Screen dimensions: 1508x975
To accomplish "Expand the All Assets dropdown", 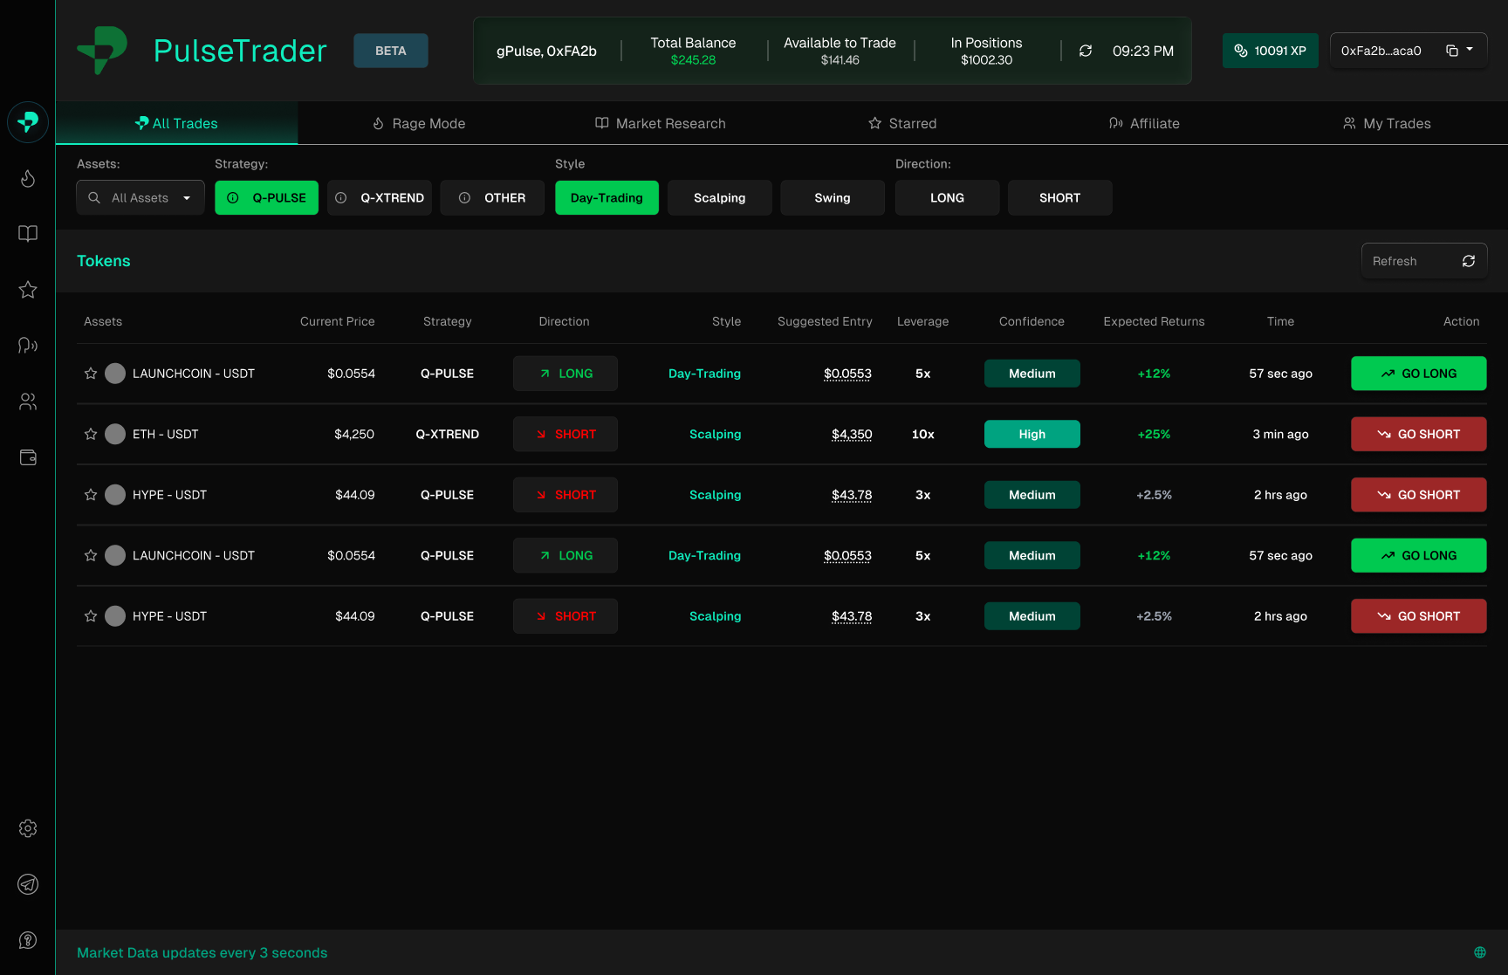I will click(x=141, y=198).
